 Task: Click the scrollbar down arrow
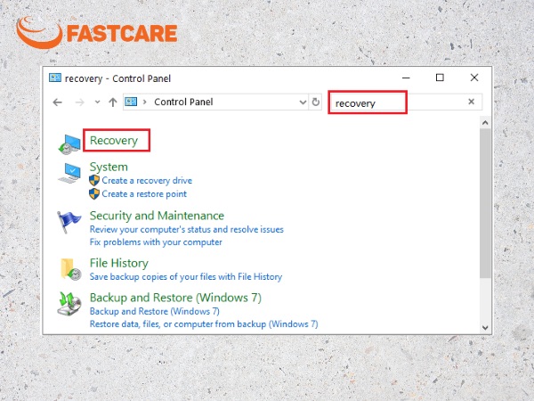click(x=485, y=328)
